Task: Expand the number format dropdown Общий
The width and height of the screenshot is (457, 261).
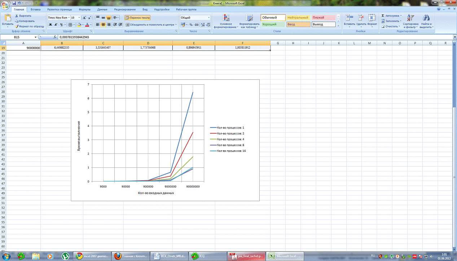Action: pos(209,17)
